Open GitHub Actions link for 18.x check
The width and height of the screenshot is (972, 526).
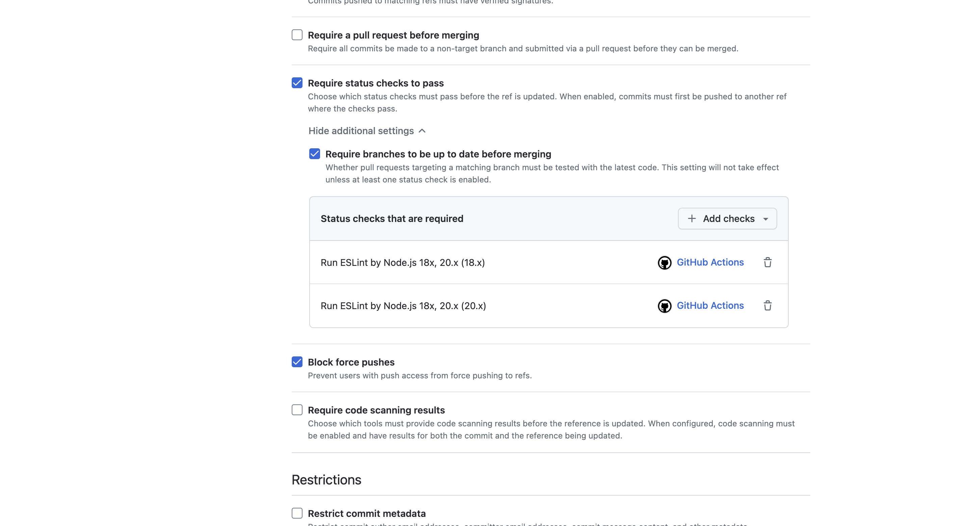[x=710, y=262]
